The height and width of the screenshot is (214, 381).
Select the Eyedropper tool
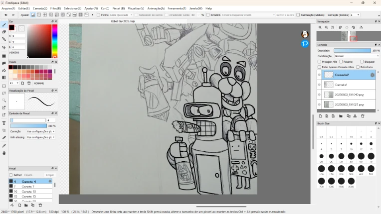pyautogui.click(x=4, y=146)
